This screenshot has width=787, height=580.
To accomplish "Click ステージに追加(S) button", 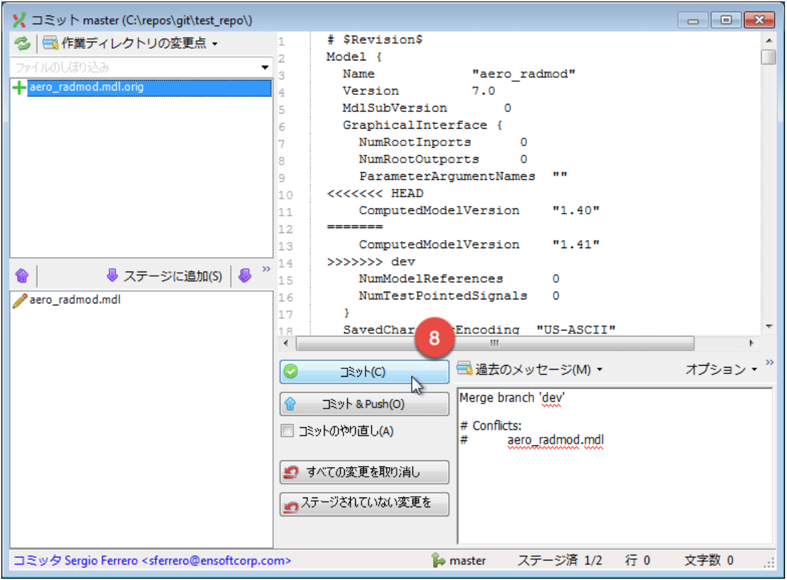I will pos(164,277).
